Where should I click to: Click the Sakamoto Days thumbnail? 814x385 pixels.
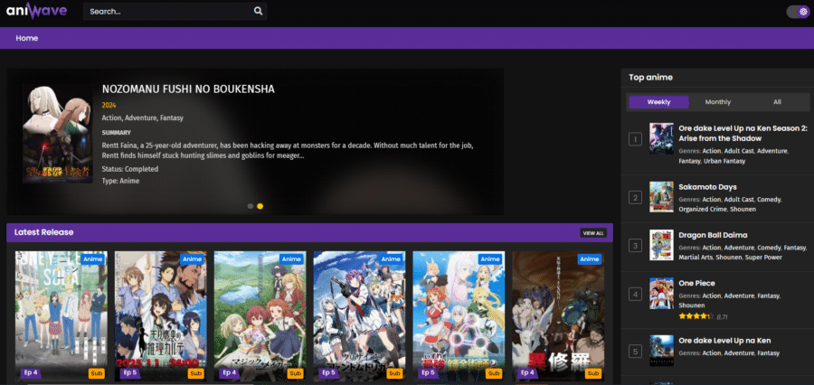pyautogui.click(x=661, y=197)
